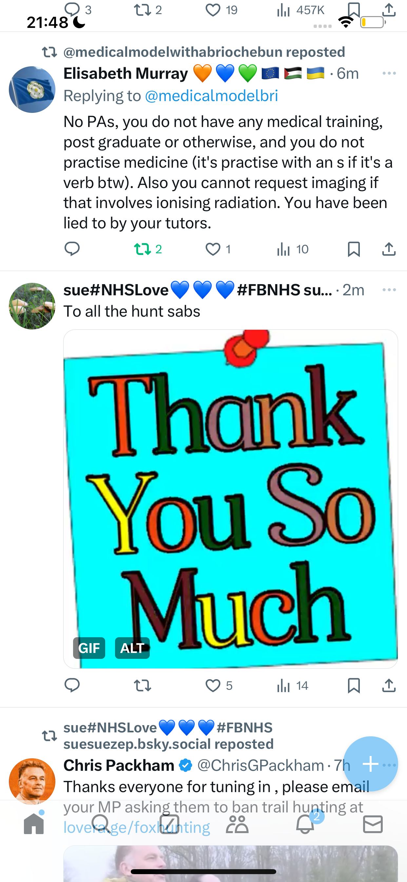Go to Home tab

pos(34,824)
